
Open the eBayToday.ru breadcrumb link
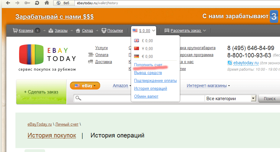(40, 124)
